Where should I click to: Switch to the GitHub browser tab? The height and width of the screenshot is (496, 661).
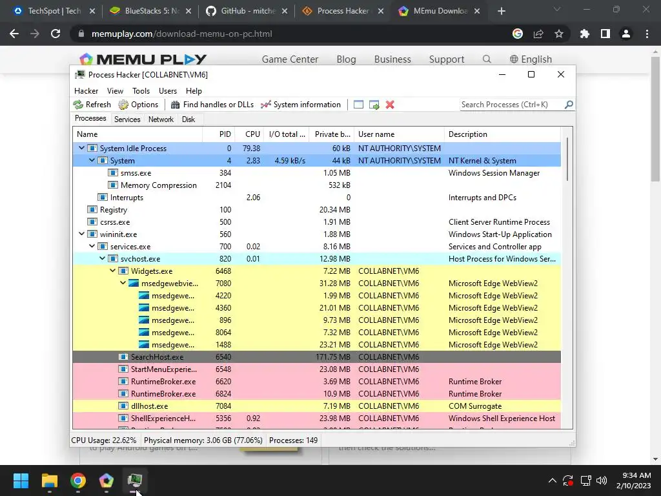tap(248, 11)
